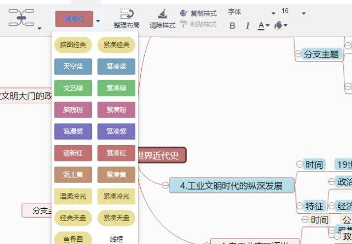The height and width of the screenshot is (244, 352).
Task: Choose the 天空蓝 theme
Action: tap(73, 66)
